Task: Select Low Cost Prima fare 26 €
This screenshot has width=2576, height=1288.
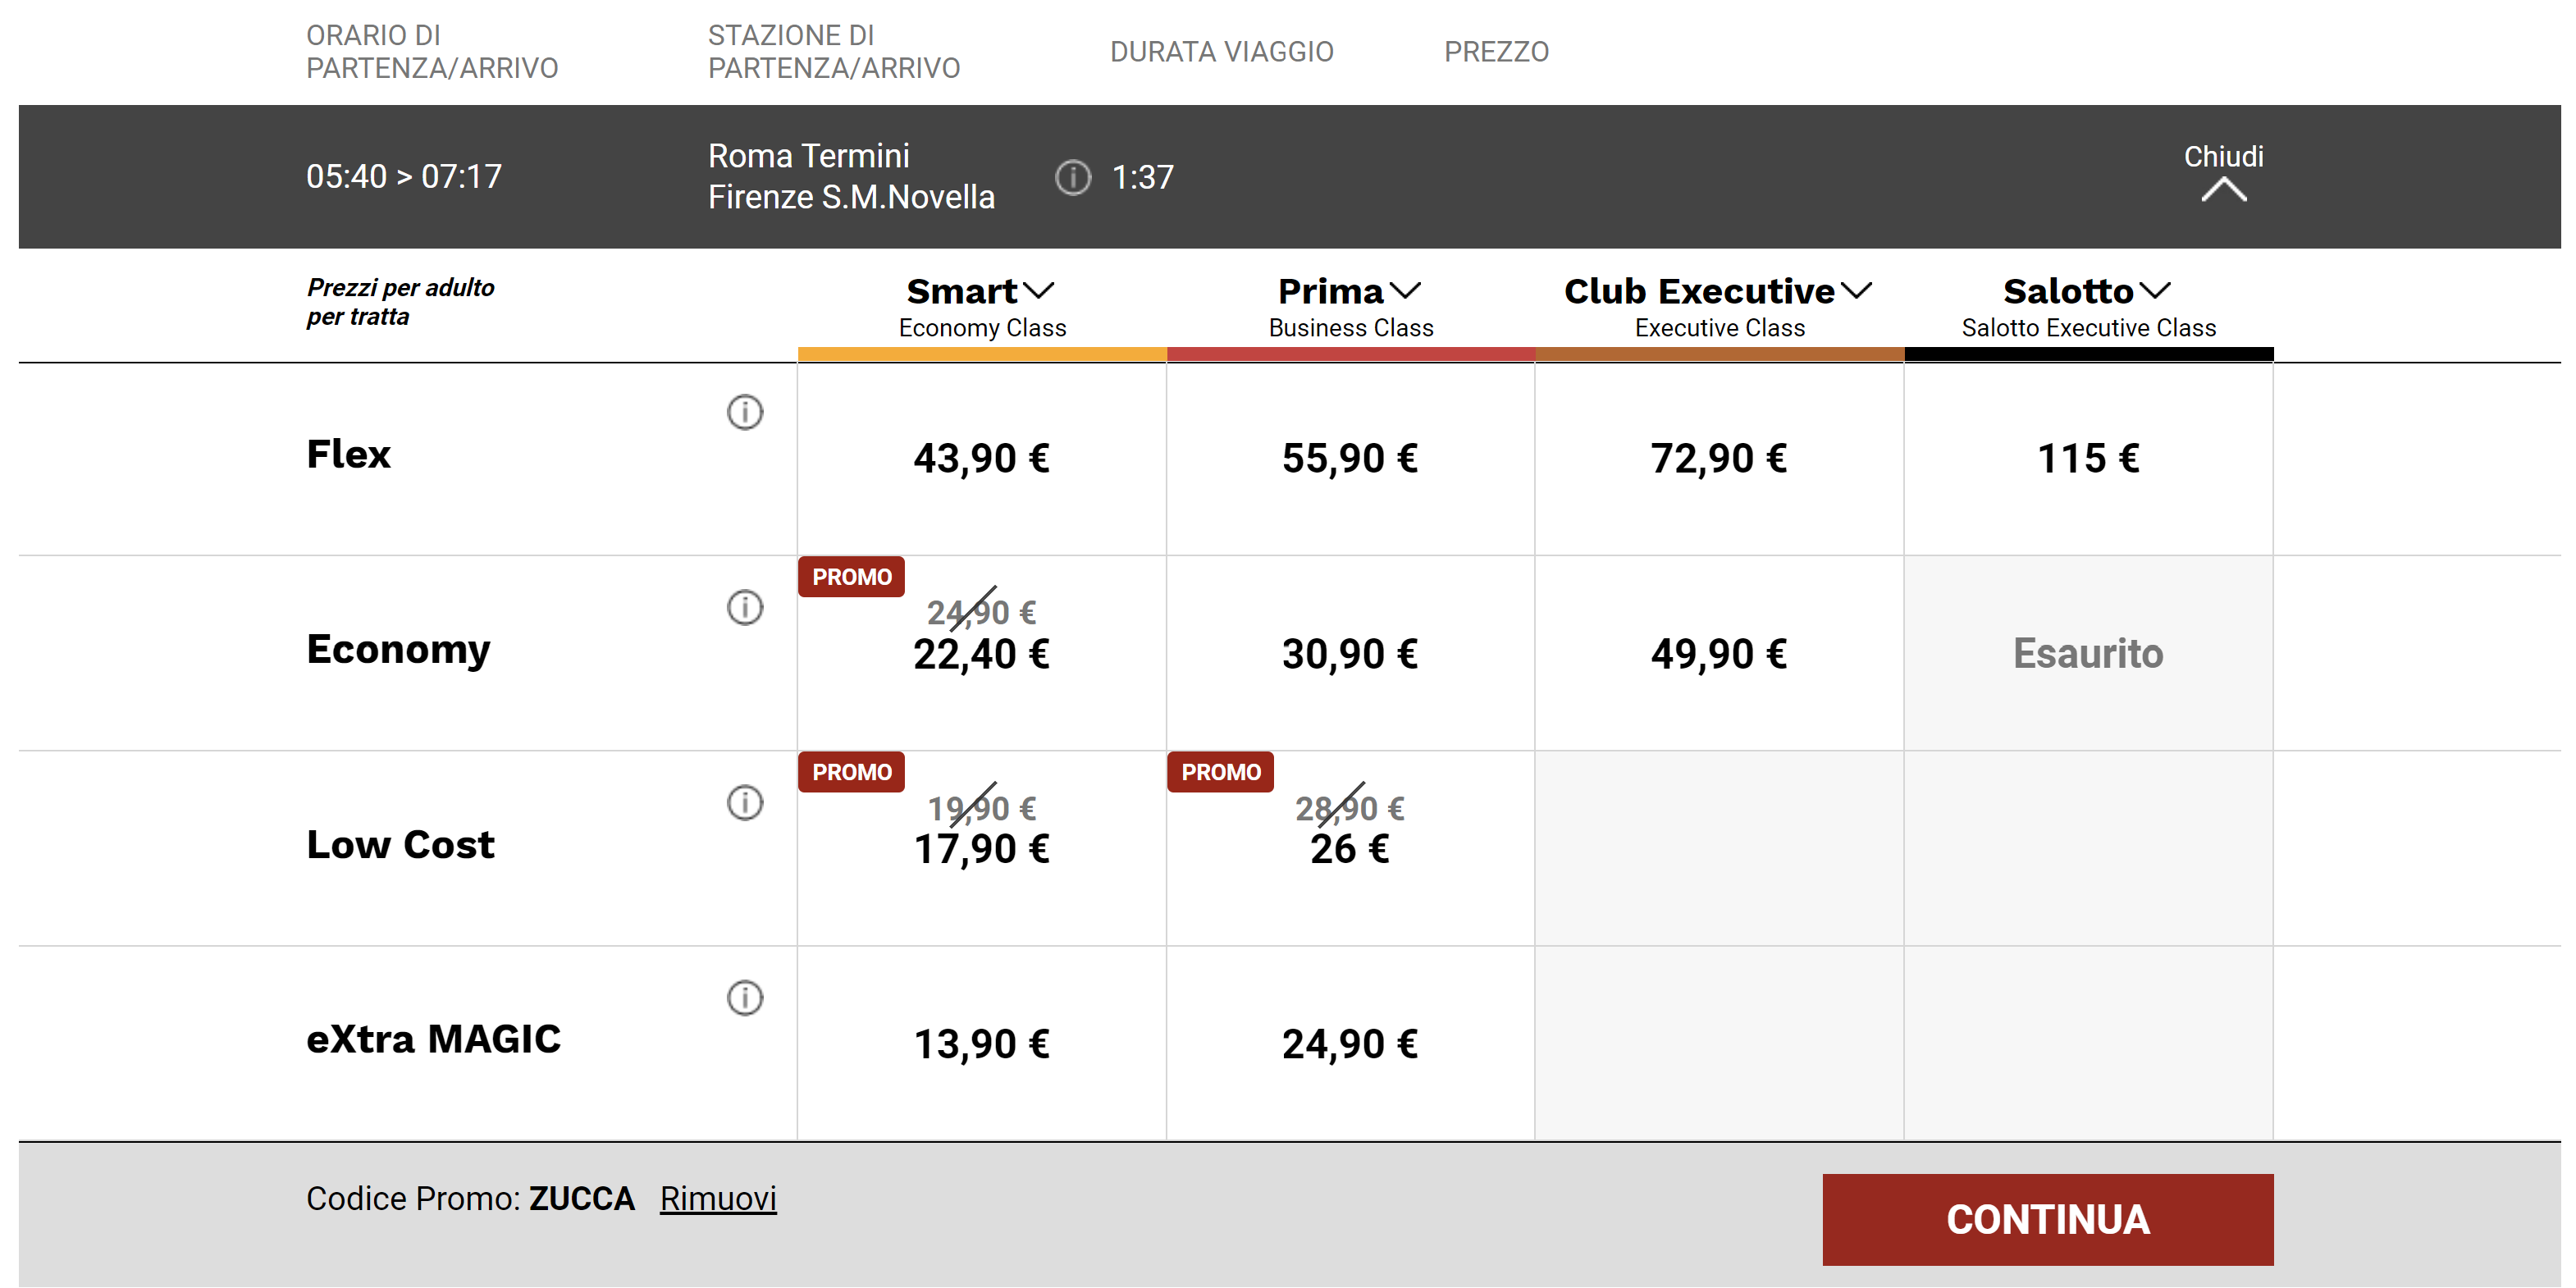Action: 1350,849
